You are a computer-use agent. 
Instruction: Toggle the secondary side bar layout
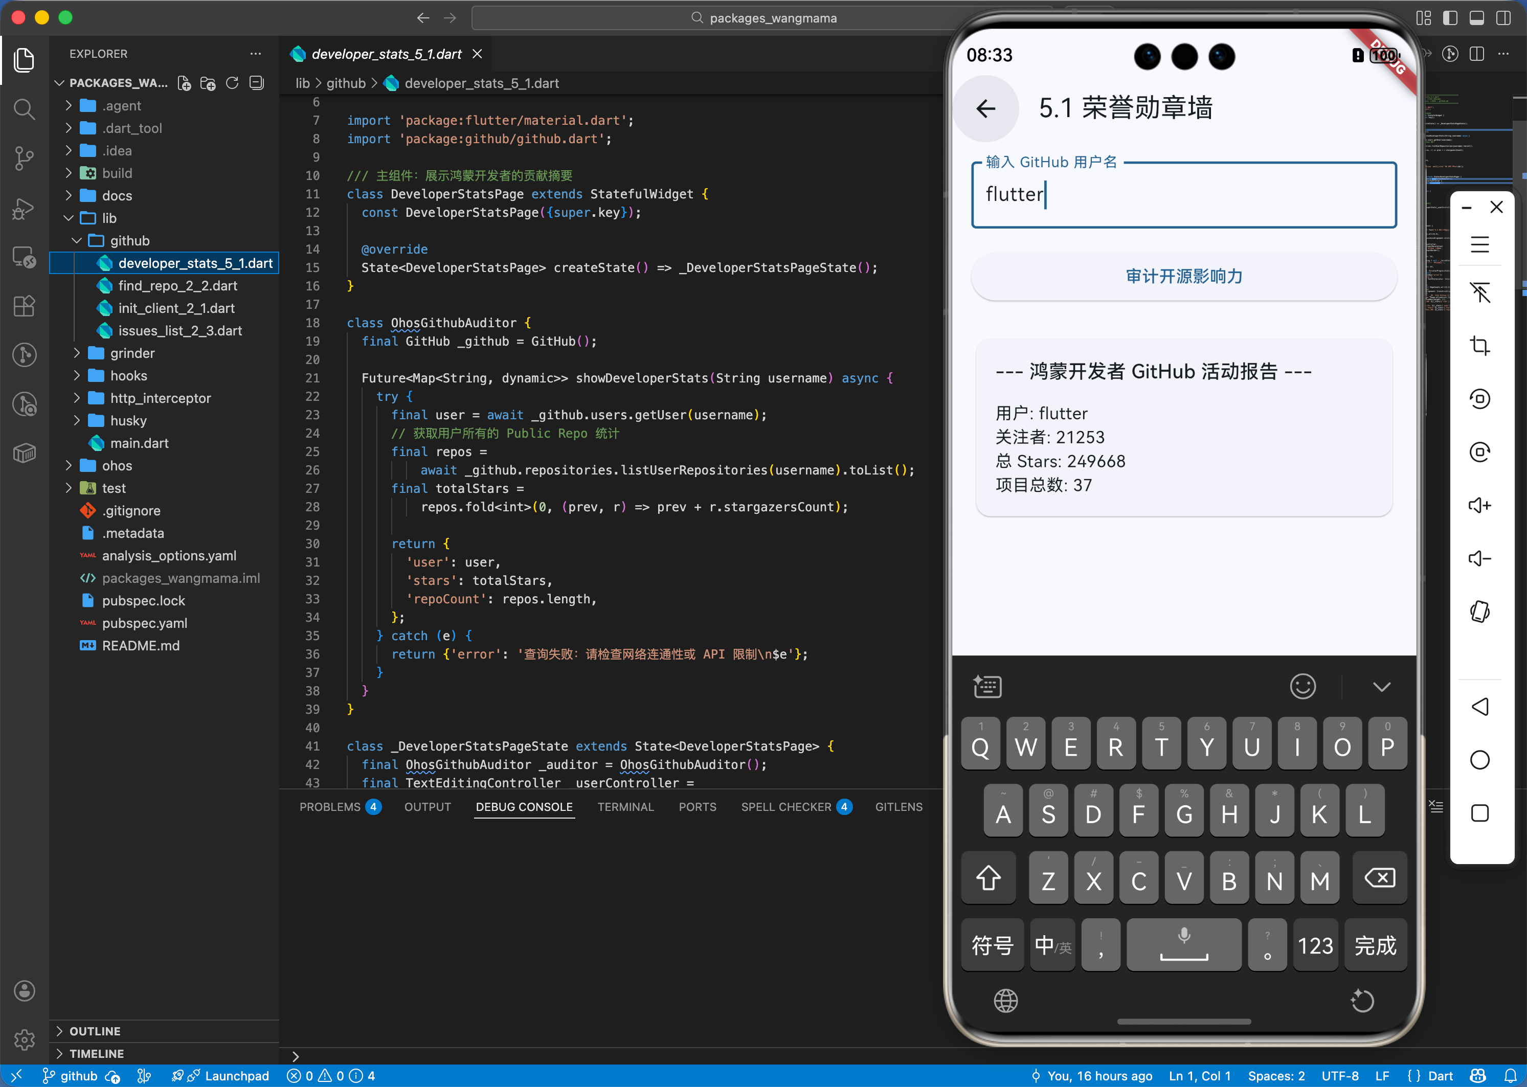[x=1503, y=18]
